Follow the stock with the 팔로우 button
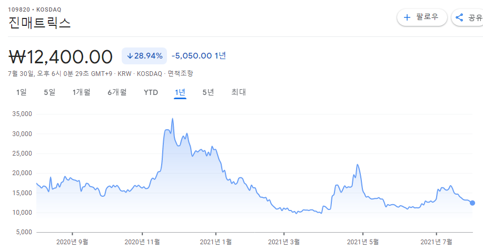The height and width of the screenshot is (249, 483). pos(422,17)
